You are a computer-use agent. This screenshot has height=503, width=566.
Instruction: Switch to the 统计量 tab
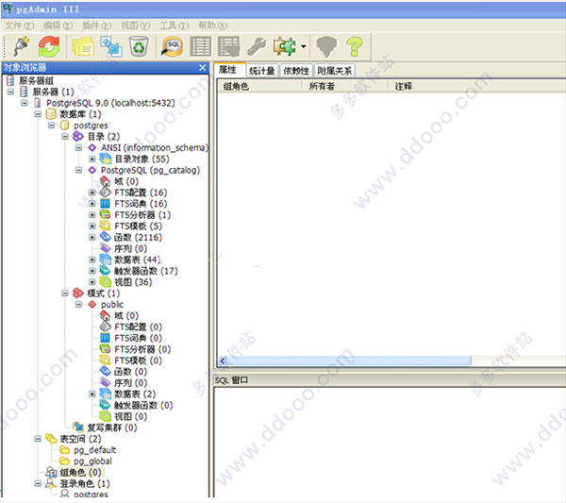[x=262, y=71]
